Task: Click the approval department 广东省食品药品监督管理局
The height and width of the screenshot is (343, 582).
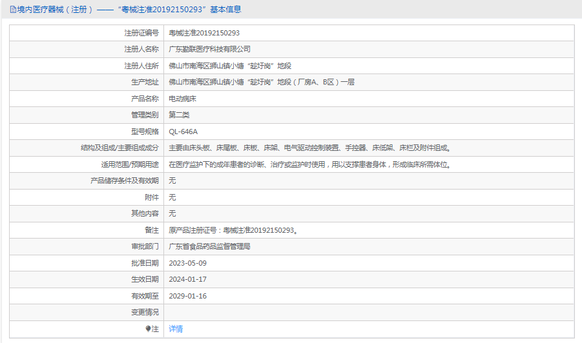Action: click(209, 246)
